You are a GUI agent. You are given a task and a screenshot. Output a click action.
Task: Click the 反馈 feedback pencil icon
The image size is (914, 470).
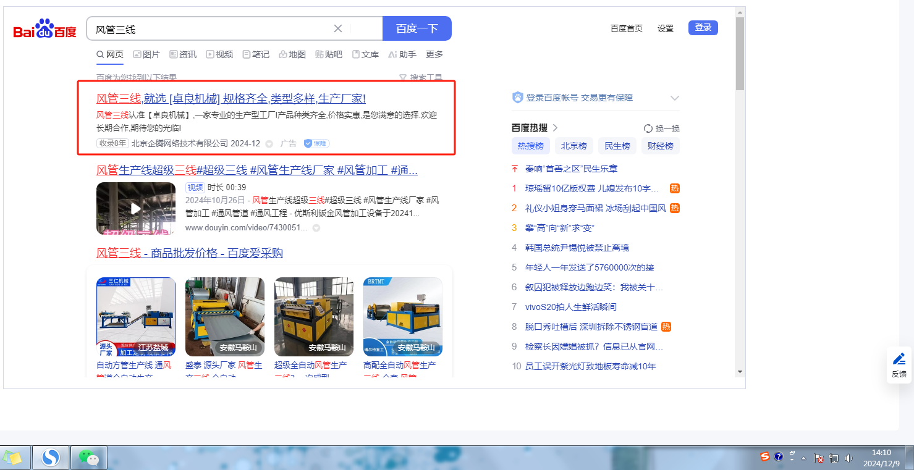pos(899,358)
